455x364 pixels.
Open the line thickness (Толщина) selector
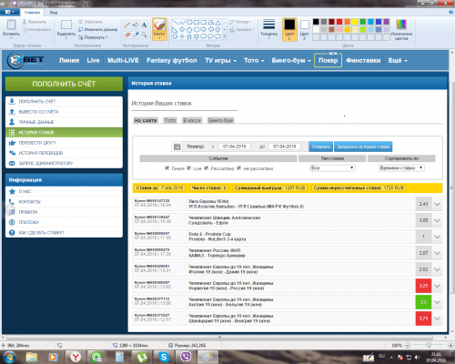click(268, 28)
